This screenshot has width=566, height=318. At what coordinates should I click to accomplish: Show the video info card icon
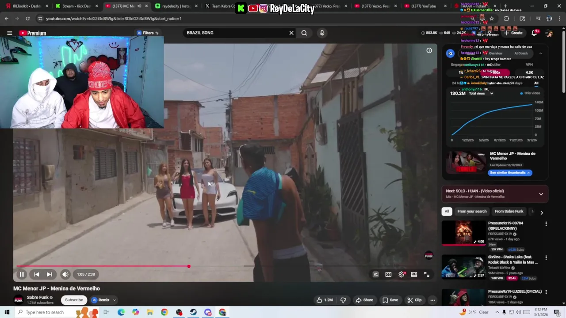429,51
